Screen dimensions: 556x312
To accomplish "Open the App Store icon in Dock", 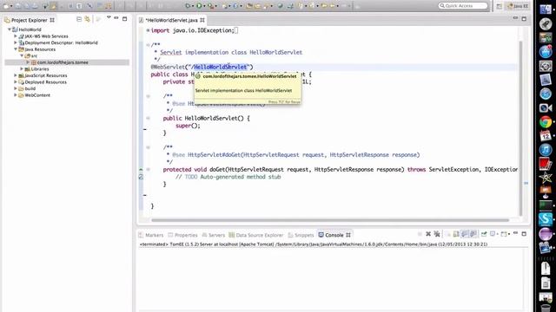I will point(546,52).
